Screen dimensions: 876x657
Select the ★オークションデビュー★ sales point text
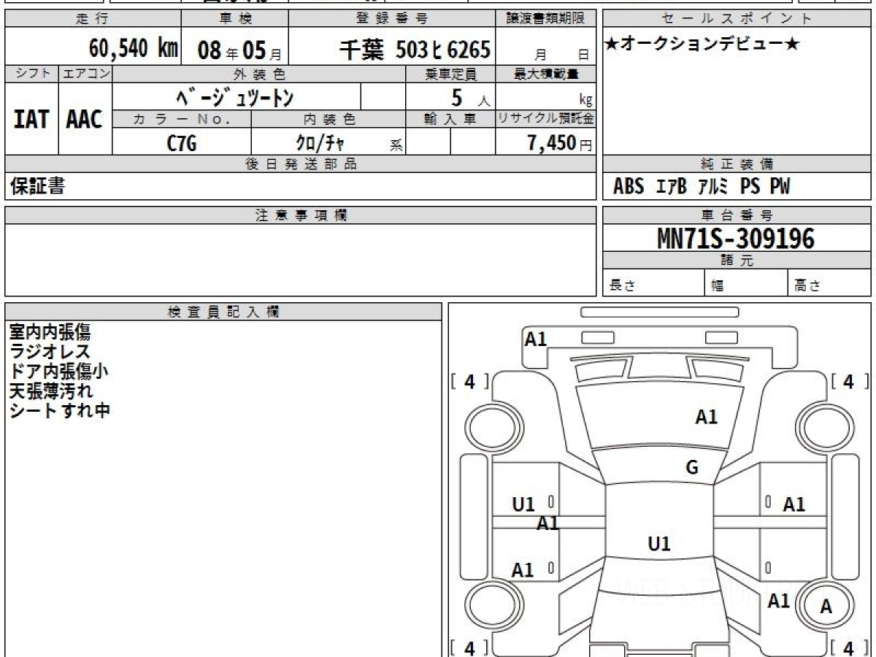point(702,45)
